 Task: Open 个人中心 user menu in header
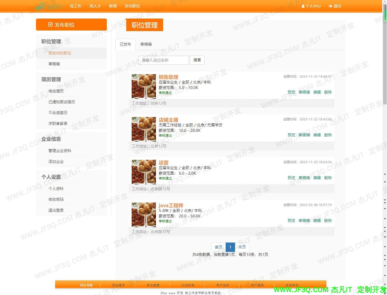[x=311, y=6]
